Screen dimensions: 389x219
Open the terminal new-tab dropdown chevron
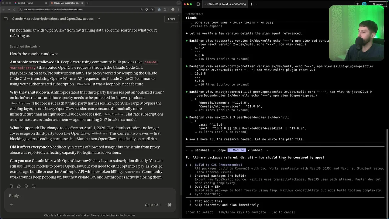tap(256, 4)
